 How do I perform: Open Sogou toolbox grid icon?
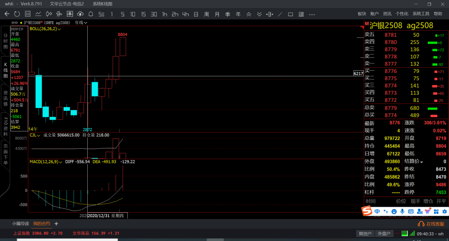click(x=436, y=211)
